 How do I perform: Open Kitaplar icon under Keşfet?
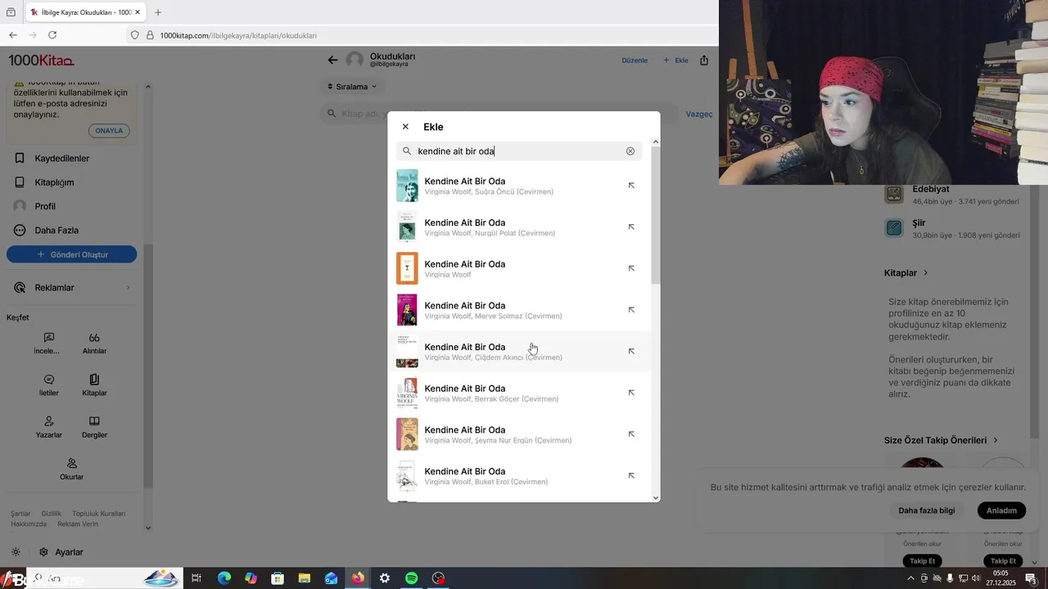point(94,385)
